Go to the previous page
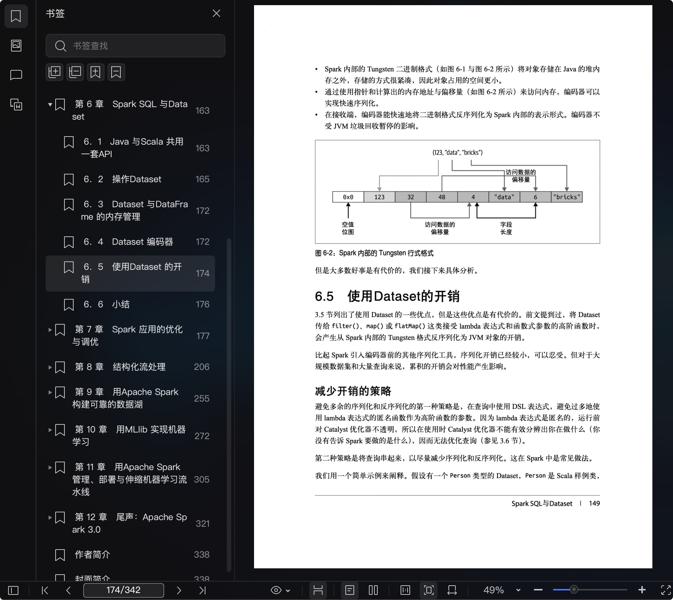This screenshot has height=600, width=673. [68, 590]
